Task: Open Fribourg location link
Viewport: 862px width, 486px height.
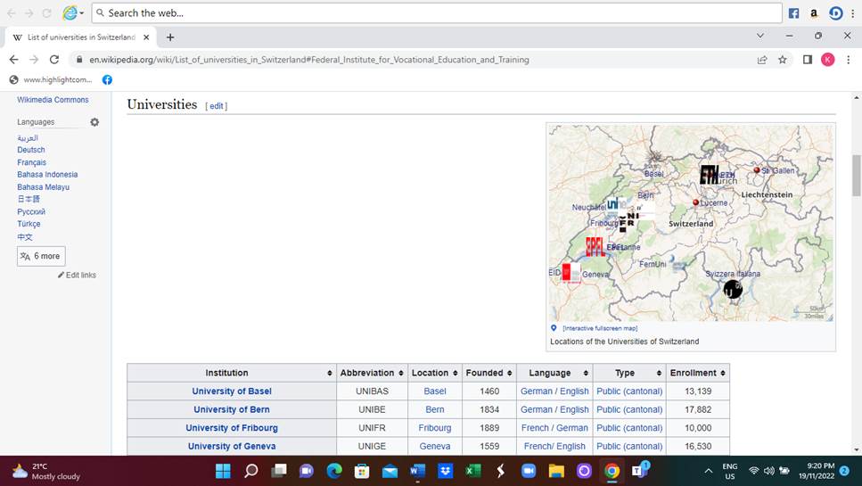Action: coord(434,428)
